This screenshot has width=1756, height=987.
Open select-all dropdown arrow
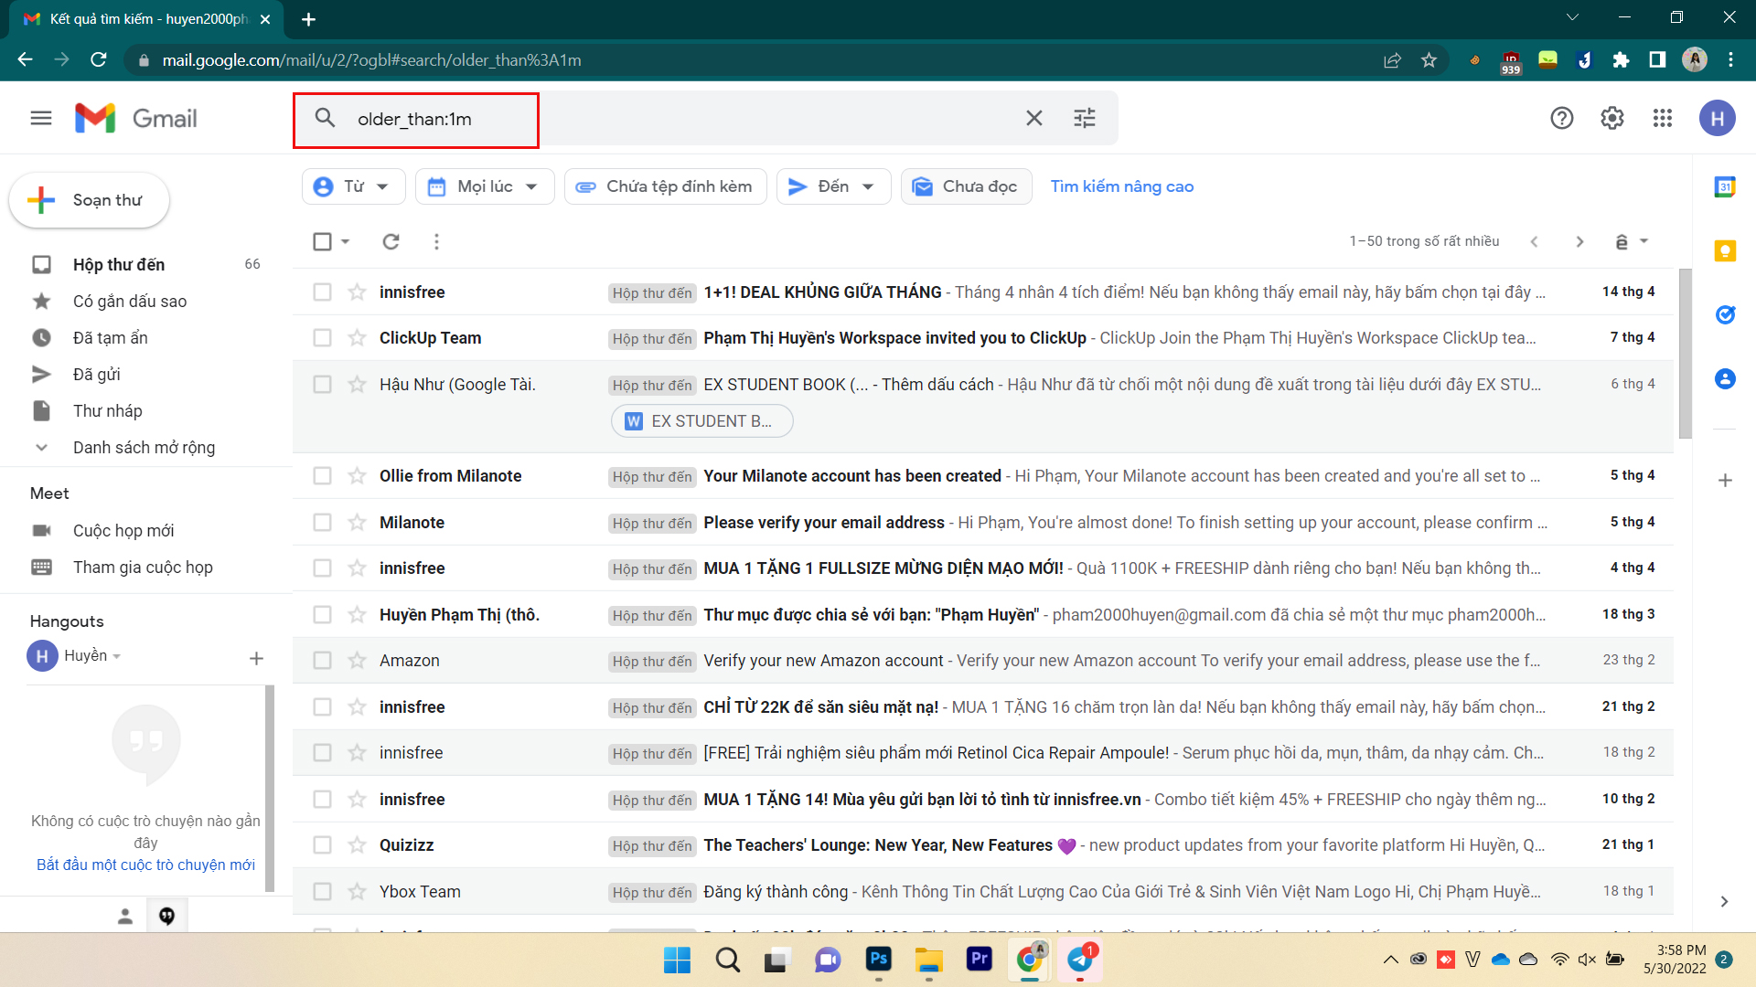(x=345, y=241)
